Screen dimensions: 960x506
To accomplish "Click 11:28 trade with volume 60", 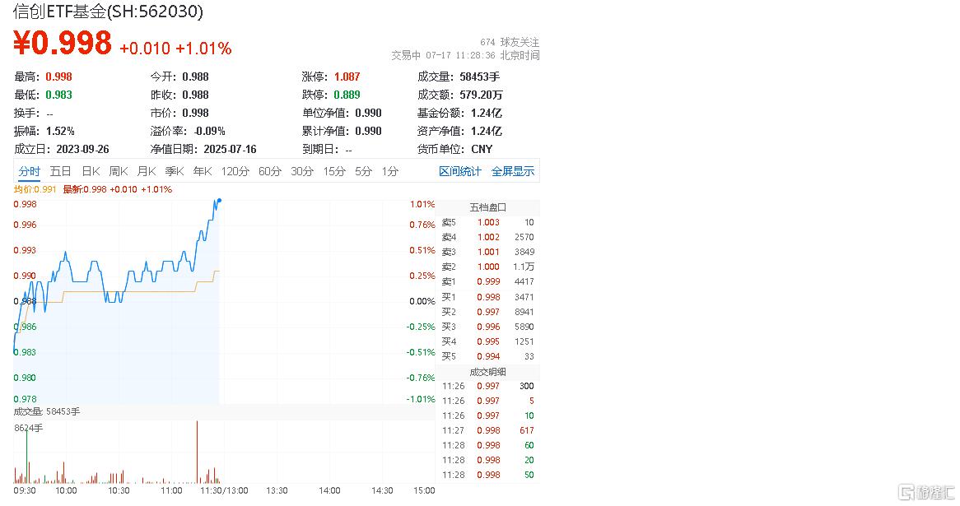I will (488, 445).
